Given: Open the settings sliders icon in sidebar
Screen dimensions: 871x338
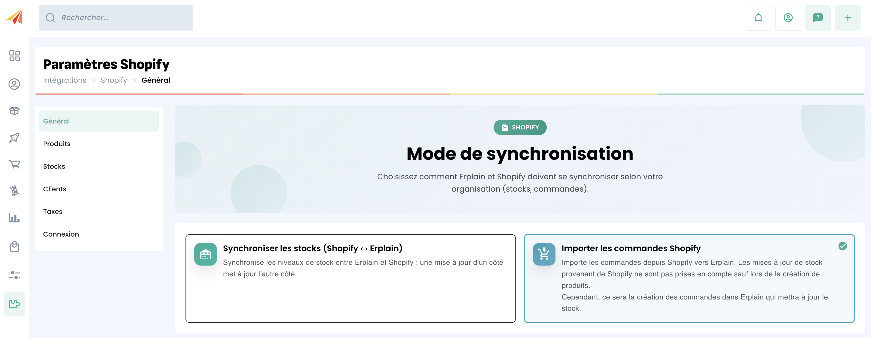Looking at the screenshot, I should tap(14, 275).
